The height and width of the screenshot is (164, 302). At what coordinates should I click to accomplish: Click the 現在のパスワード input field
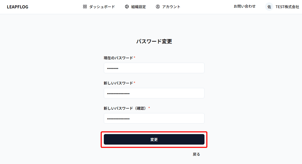tap(154, 68)
